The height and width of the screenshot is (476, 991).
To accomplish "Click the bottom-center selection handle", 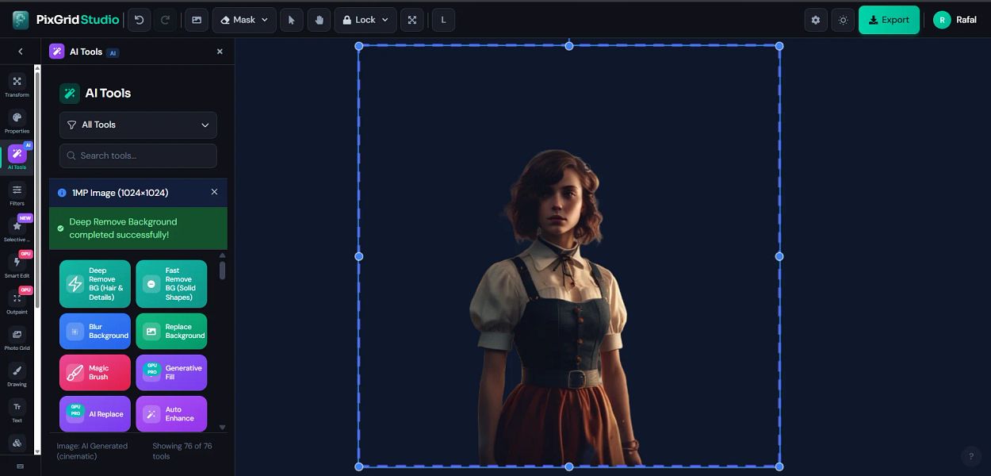I will pyautogui.click(x=569, y=466).
